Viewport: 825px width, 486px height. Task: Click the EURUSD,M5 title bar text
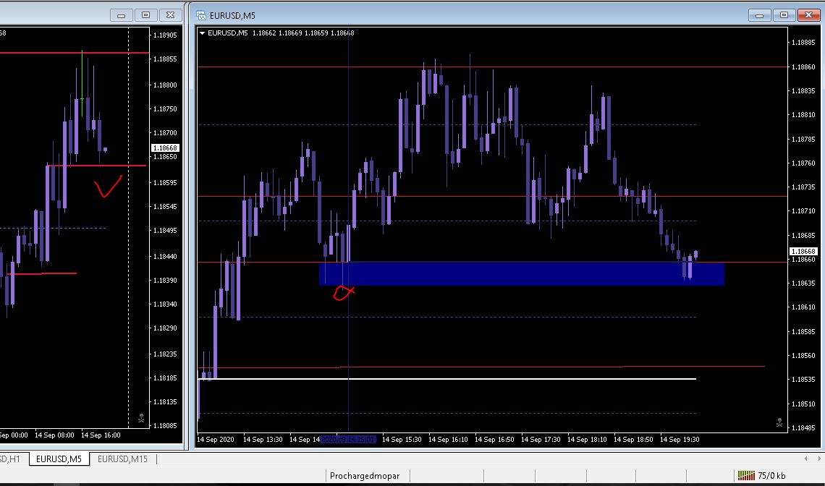232,15
